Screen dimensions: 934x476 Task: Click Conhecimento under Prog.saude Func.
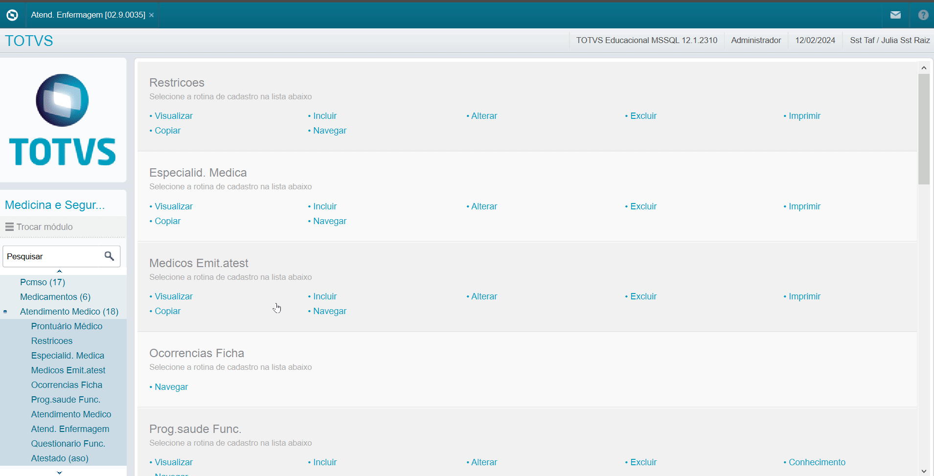click(817, 462)
